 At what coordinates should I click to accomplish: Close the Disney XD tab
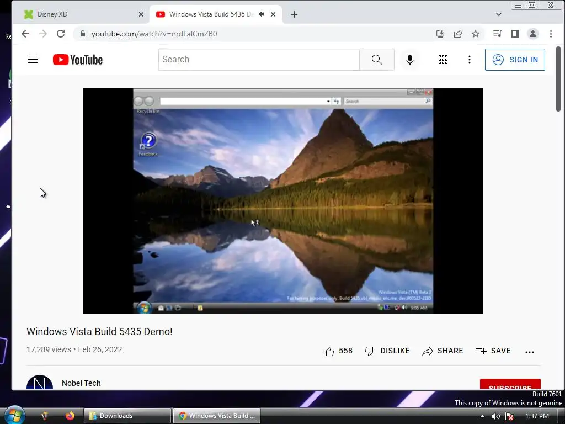(x=141, y=14)
